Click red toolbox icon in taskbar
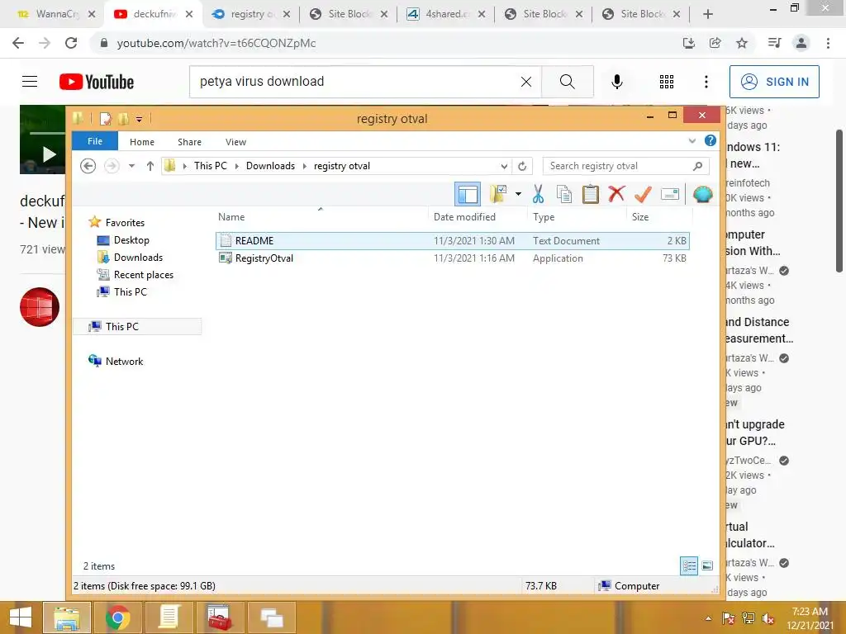 220,617
